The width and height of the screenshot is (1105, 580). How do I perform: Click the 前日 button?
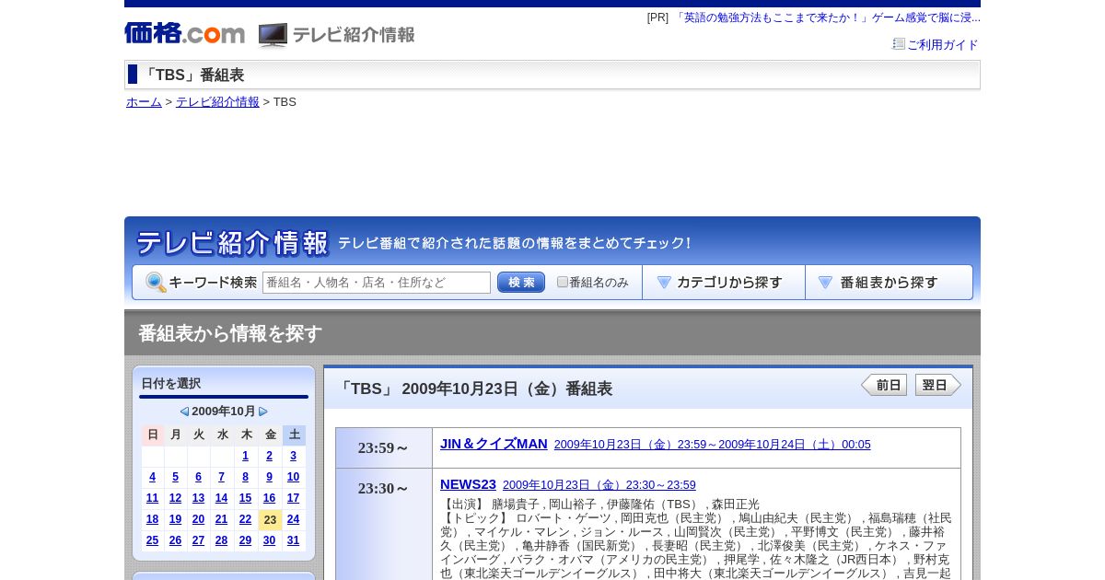[x=884, y=385]
